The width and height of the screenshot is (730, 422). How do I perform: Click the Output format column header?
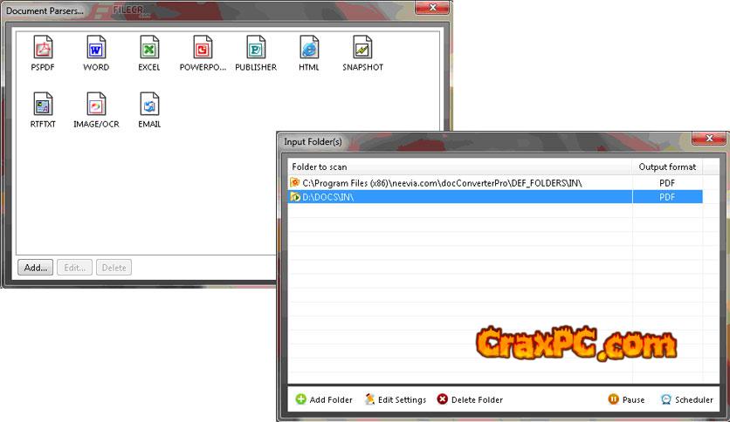[667, 167]
